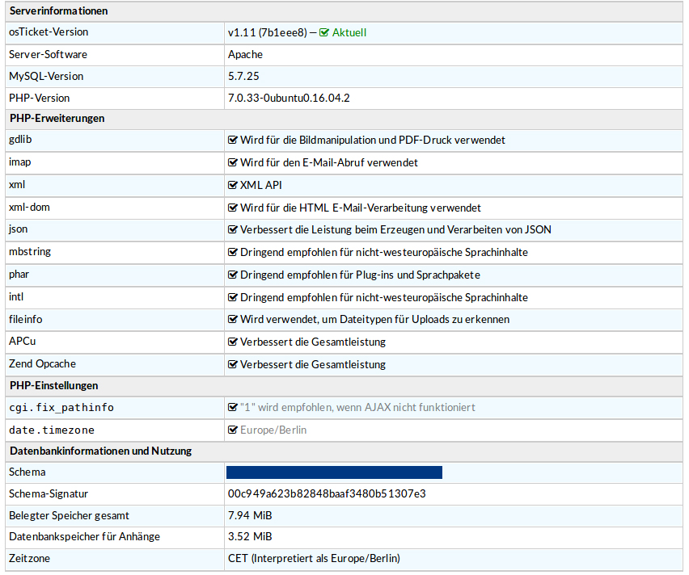Click the Apache server software value
This screenshot has height=575, width=689.
tap(245, 54)
